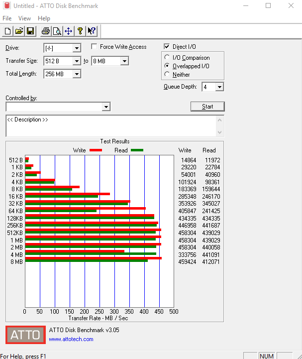Click the ATTO Disk Benchmark title bar icon

click(x=7, y=5)
